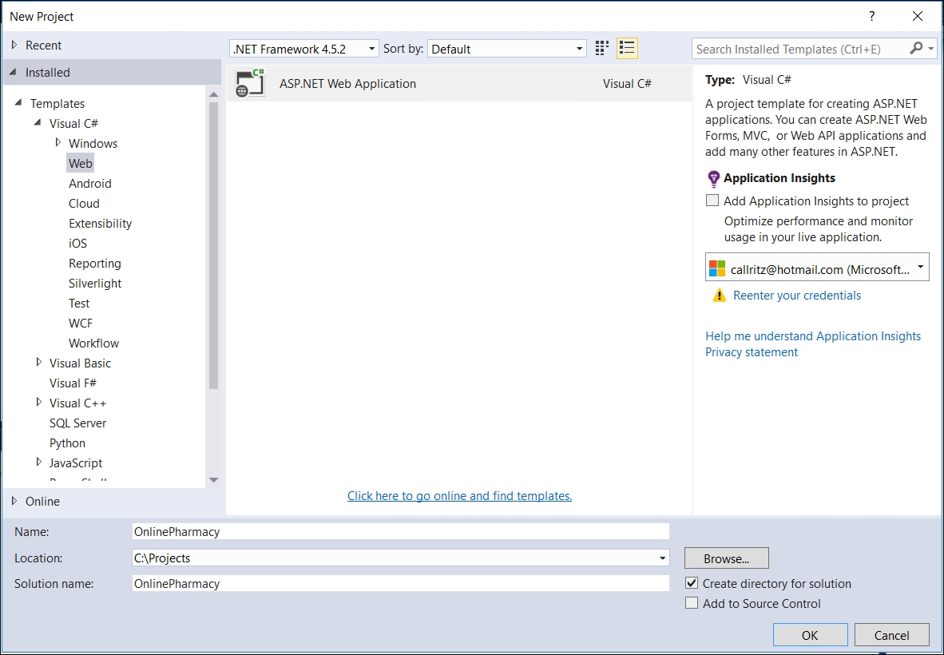Select the Web template category
The height and width of the screenshot is (655, 944).
(80, 163)
